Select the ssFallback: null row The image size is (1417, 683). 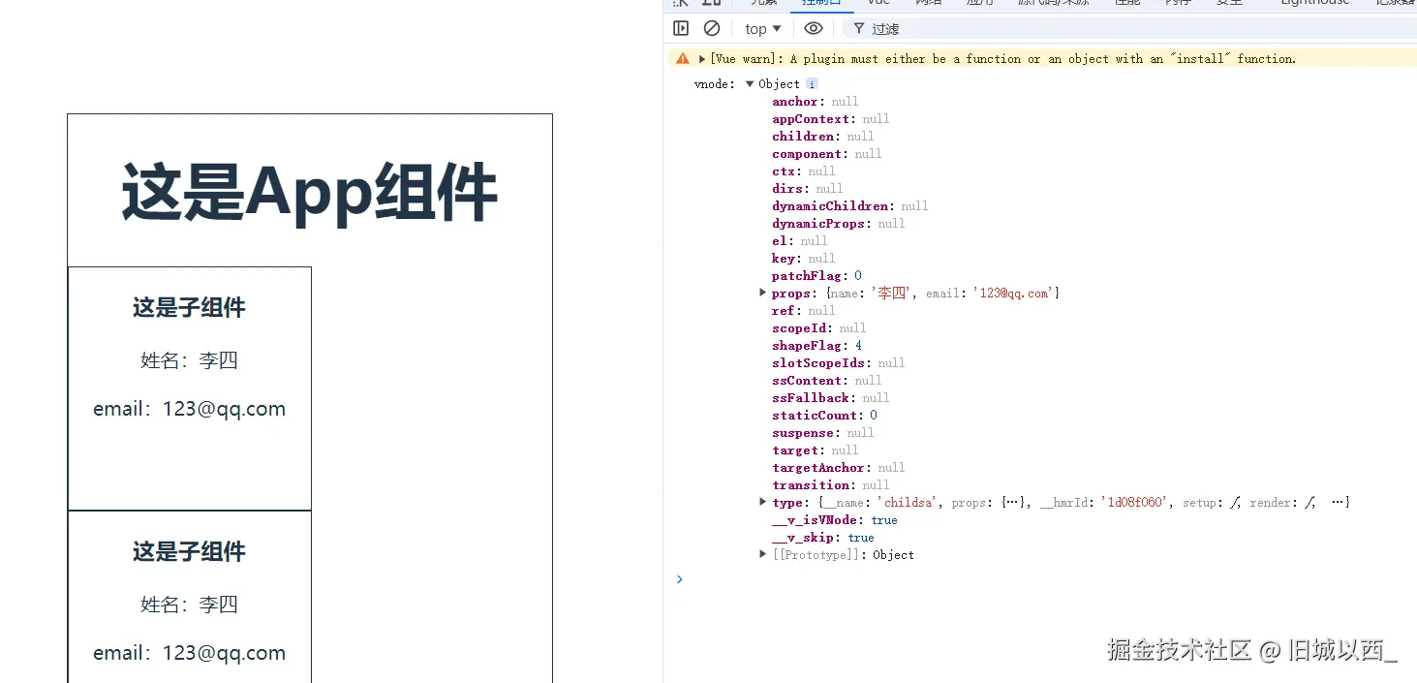tap(831, 398)
